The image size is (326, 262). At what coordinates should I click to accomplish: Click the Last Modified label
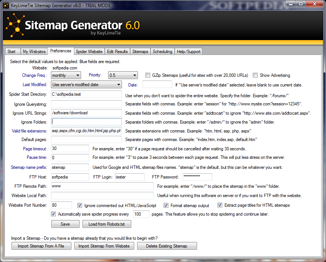click(35, 85)
